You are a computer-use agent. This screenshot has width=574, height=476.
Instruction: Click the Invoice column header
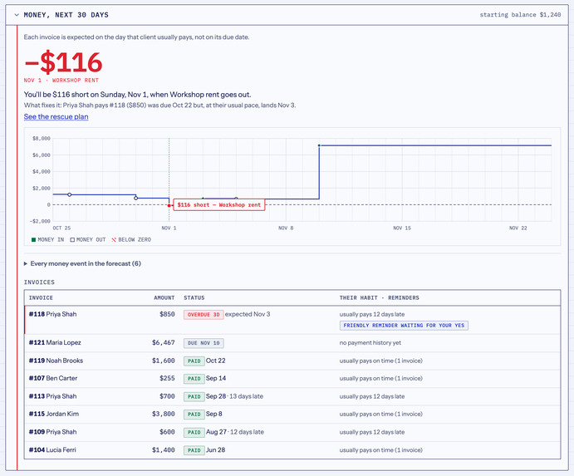click(41, 298)
